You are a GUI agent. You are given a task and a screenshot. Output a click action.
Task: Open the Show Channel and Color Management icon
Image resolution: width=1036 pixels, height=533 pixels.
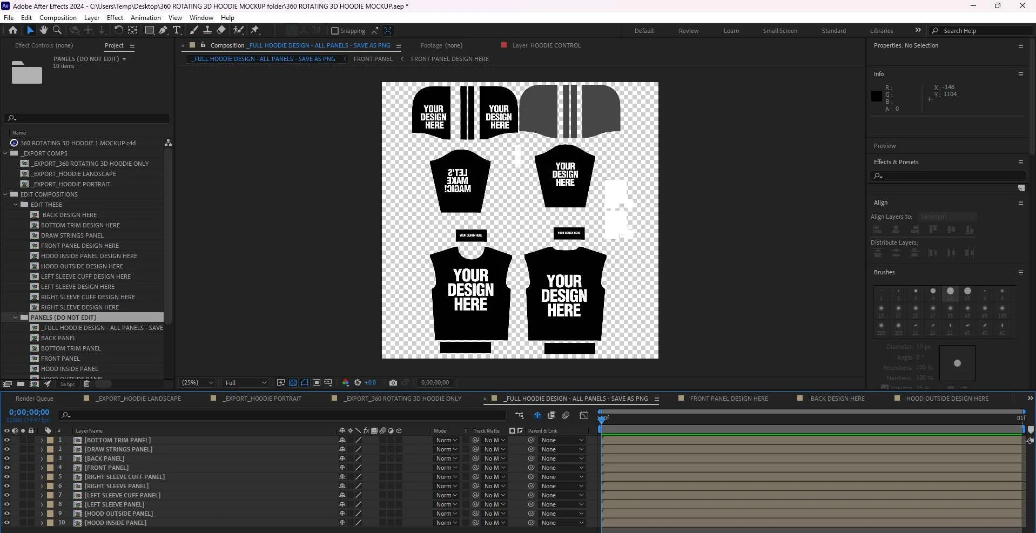[x=346, y=383]
